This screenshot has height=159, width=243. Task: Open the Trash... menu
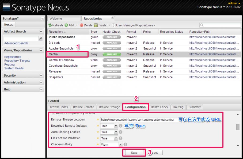point(102,25)
